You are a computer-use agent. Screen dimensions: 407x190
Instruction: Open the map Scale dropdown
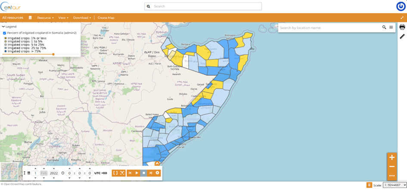point(395,185)
